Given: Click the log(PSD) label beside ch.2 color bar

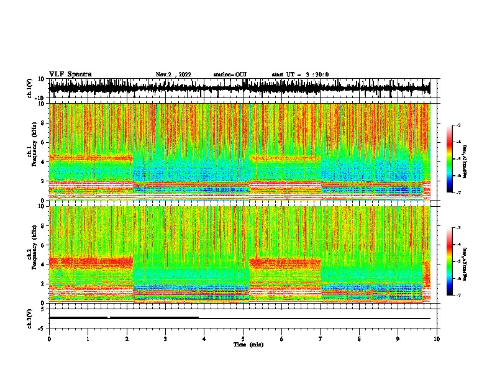Looking at the screenshot, I should [x=465, y=264].
